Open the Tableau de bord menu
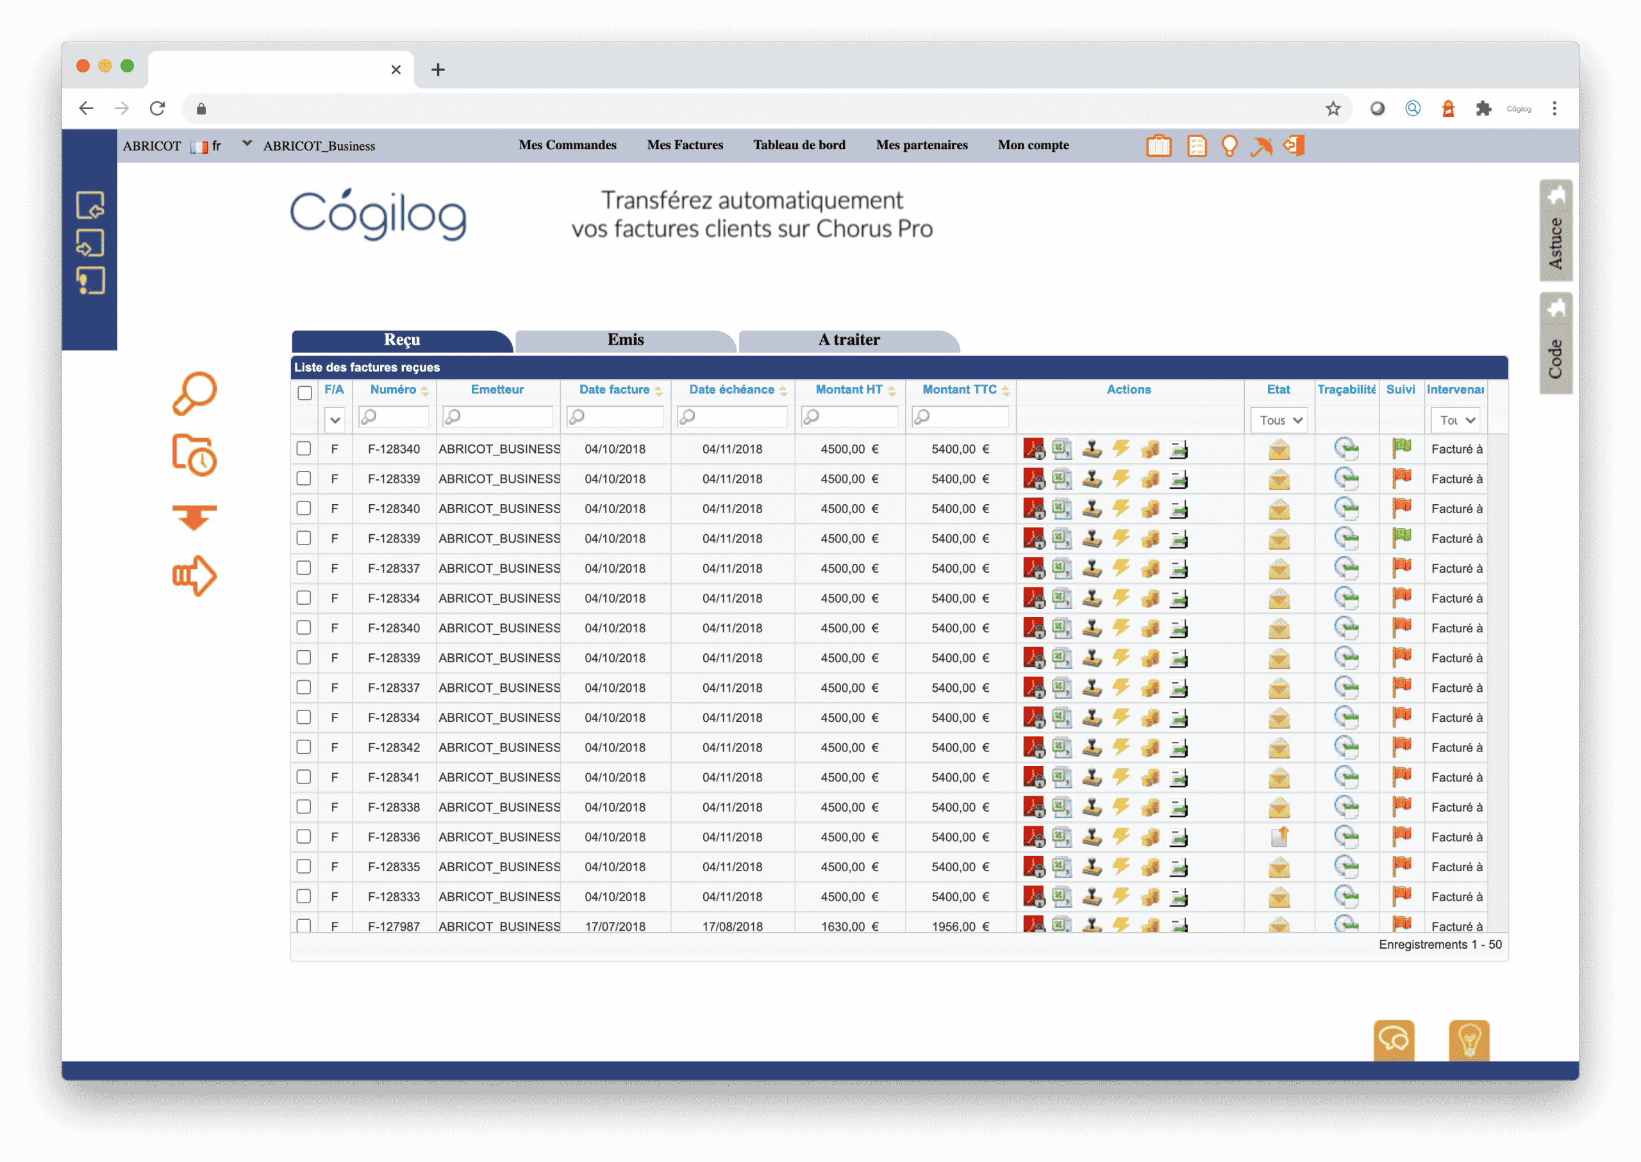The height and width of the screenshot is (1162, 1641). [x=799, y=145]
